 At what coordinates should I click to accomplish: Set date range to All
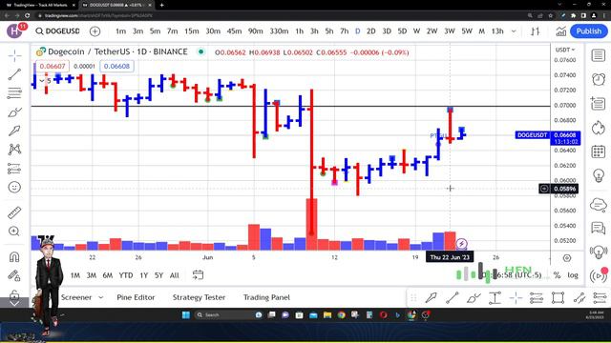[174, 275]
